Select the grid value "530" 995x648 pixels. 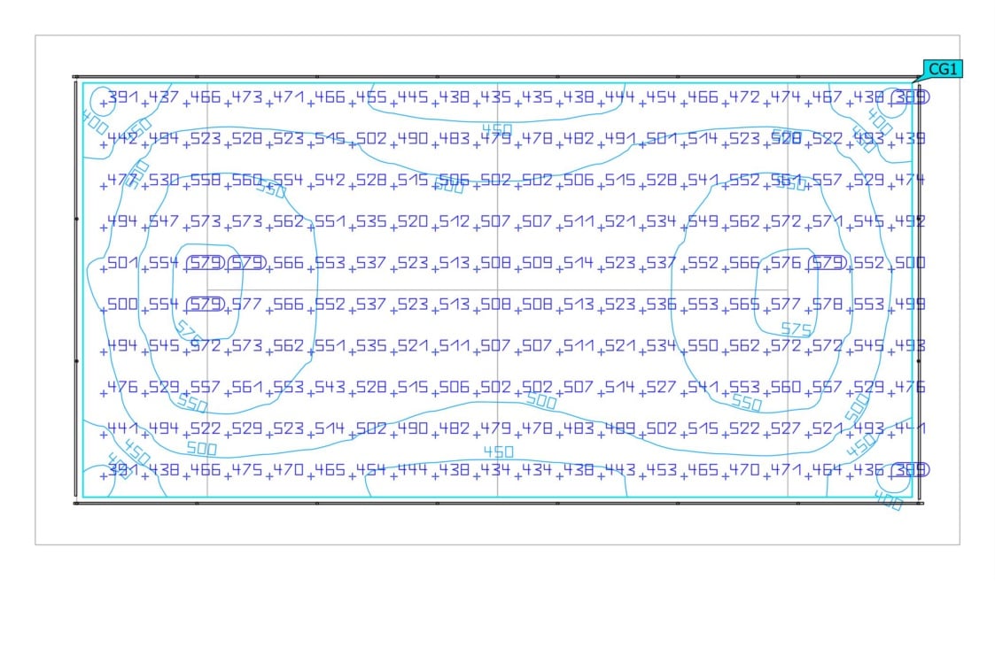[164, 180]
